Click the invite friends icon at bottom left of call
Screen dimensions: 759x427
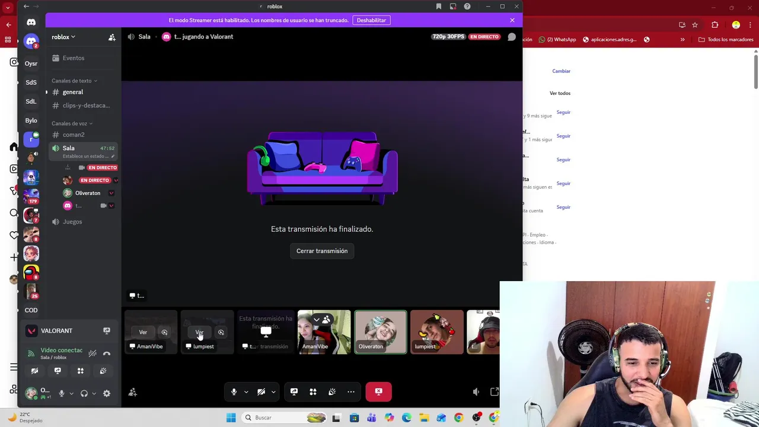click(133, 392)
